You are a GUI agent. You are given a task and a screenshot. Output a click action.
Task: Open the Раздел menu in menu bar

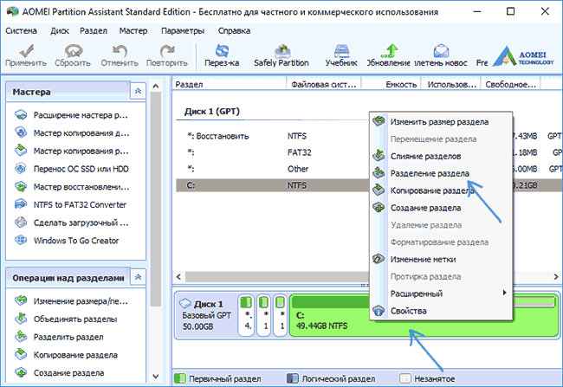[x=93, y=30]
